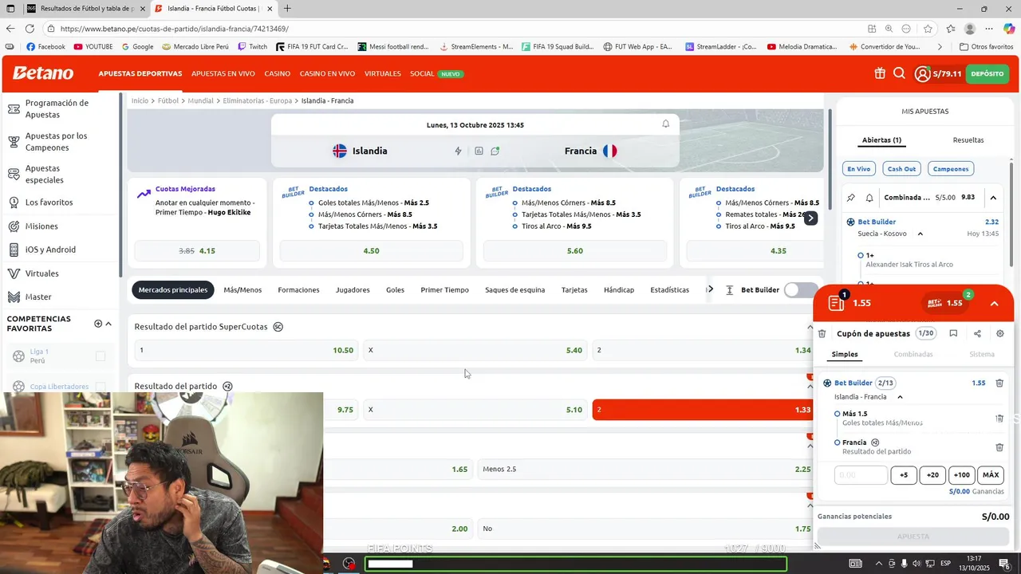Open the gift promotions icon in Betano header
Image resolution: width=1021 pixels, height=574 pixels.
(x=880, y=73)
